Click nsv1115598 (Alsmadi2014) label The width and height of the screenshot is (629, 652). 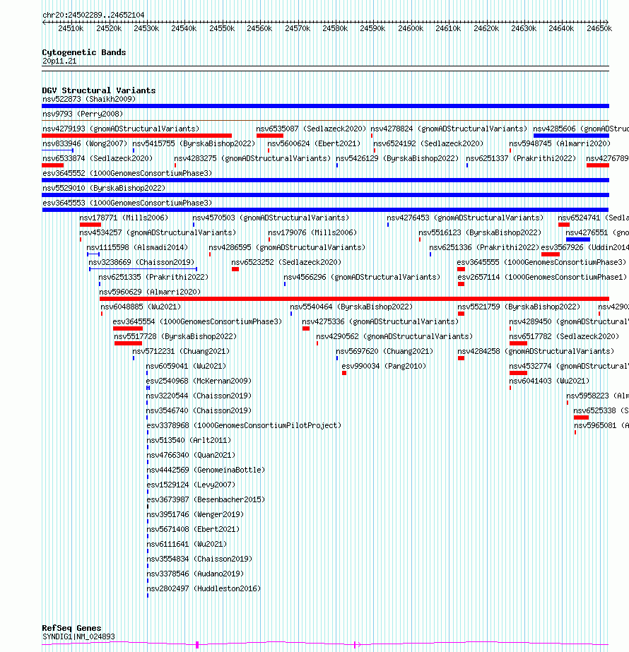137,247
